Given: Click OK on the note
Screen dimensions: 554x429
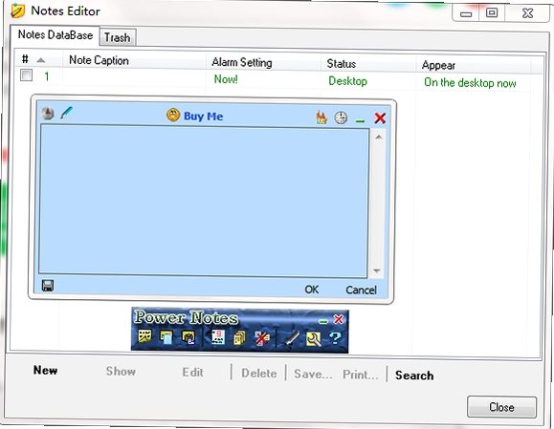Looking at the screenshot, I should click(312, 290).
